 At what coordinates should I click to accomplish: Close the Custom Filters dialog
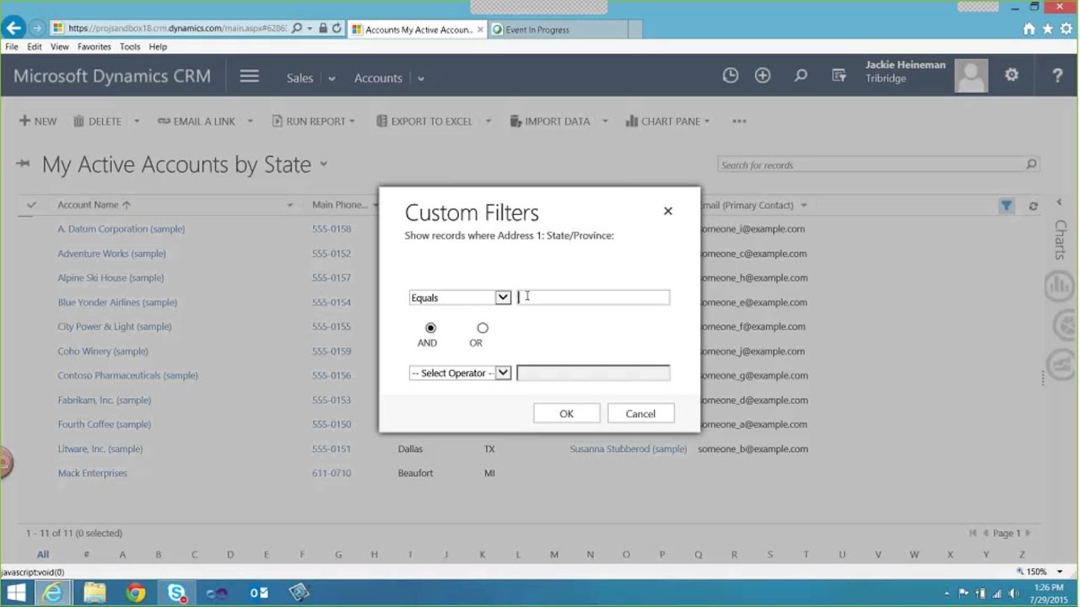pyautogui.click(x=667, y=211)
